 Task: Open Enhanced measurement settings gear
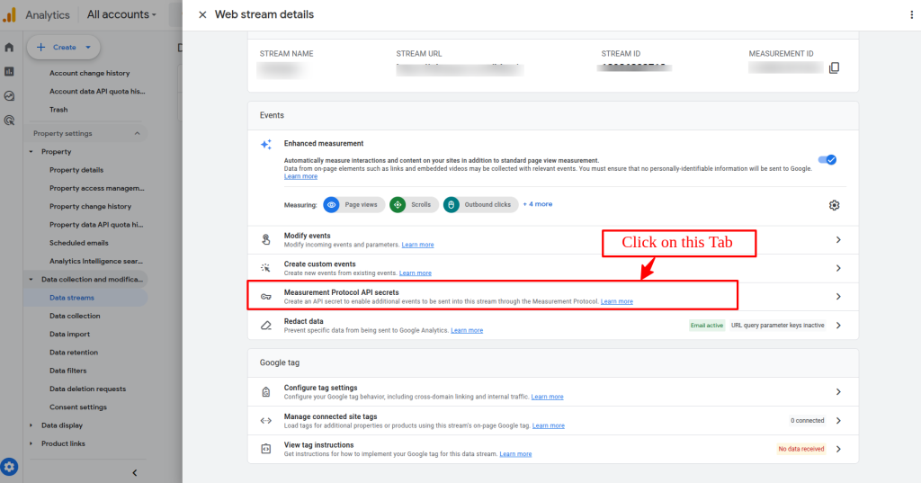[x=834, y=205]
